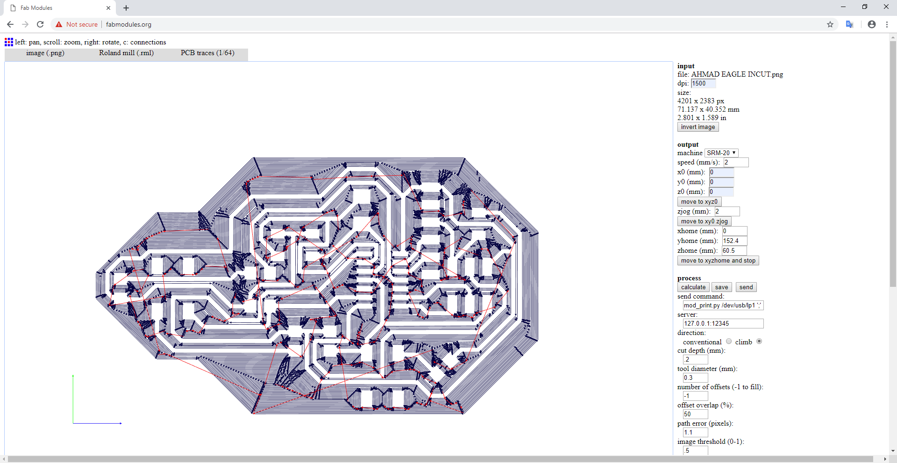The image size is (897, 463).
Task: Click the PCB toolpath preview canvas
Action: click(338, 258)
